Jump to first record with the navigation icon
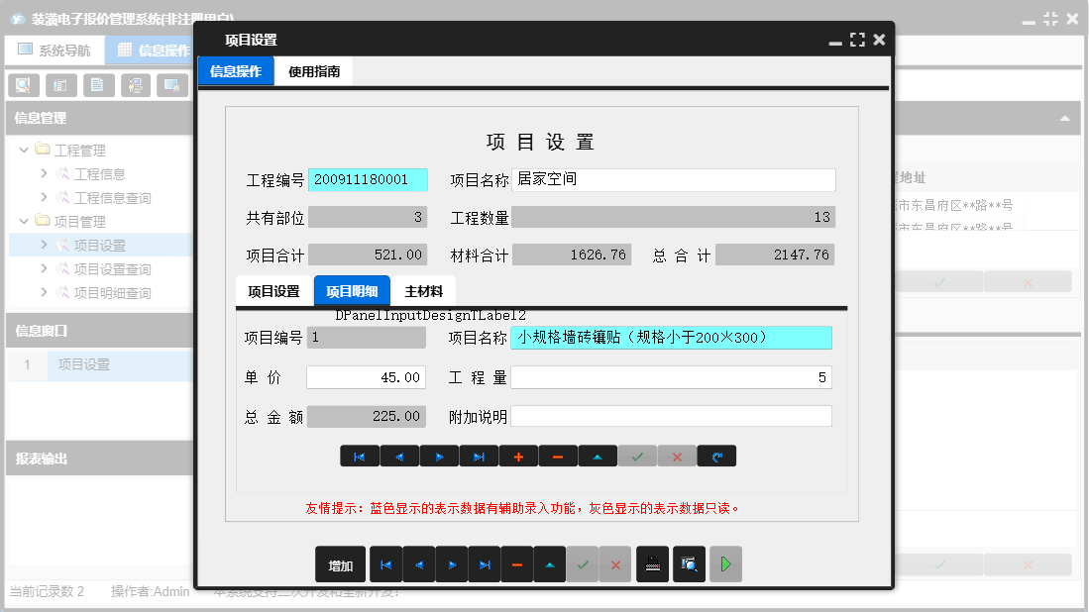Screen dimensions: 1089x612 tap(360, 456)
